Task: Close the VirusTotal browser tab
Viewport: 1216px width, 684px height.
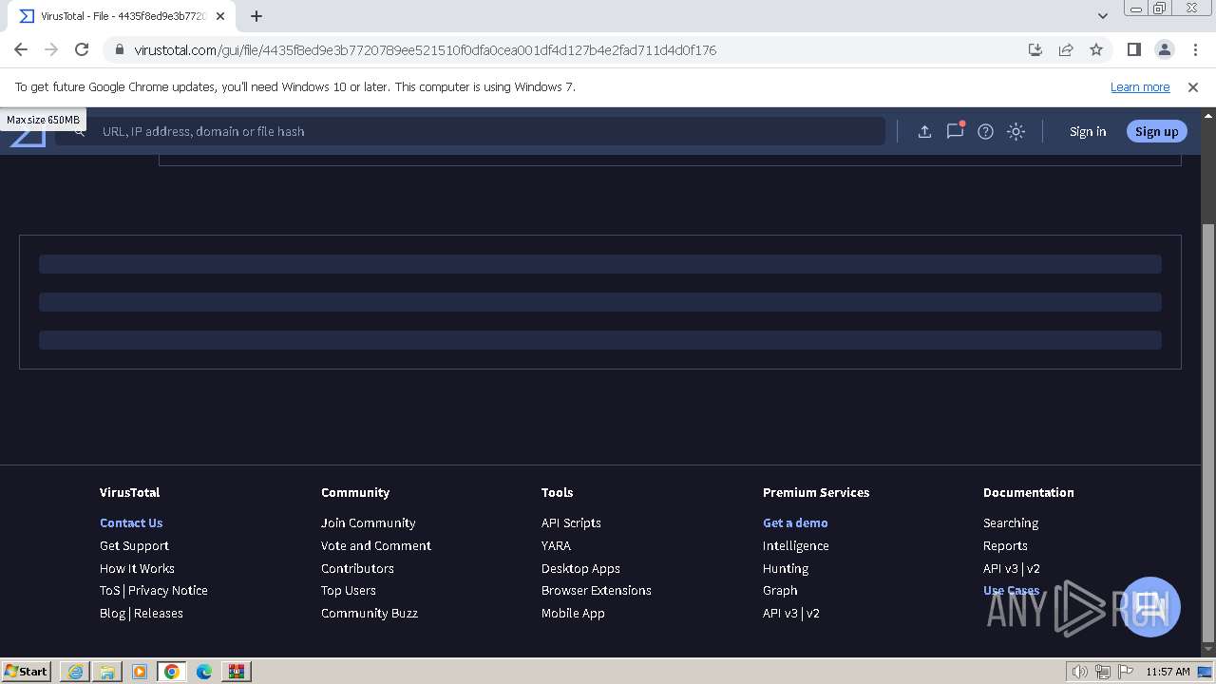Action: [x=220, y=16]
